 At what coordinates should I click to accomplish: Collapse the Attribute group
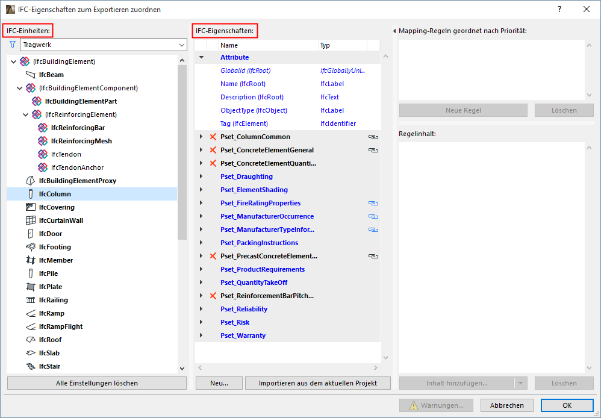point(201,57)
